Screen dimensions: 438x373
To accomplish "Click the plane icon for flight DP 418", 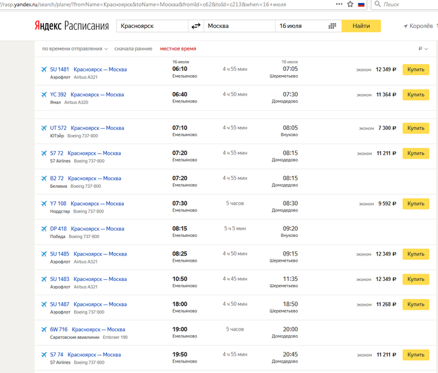I will 44,229.
